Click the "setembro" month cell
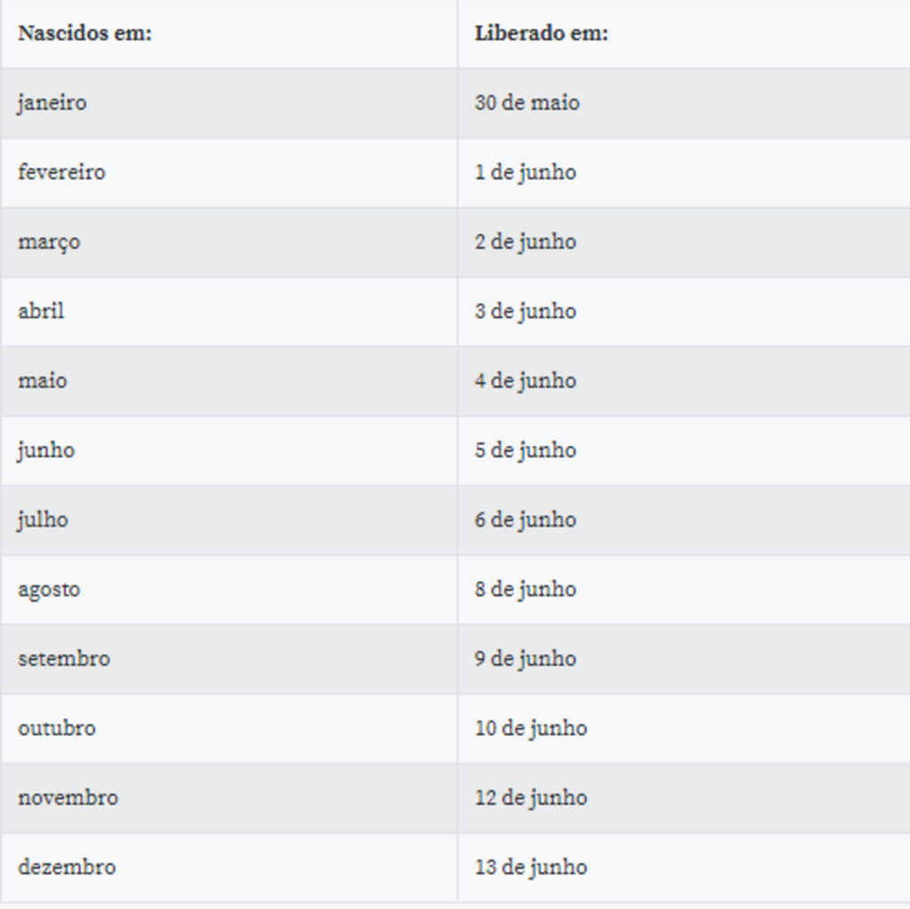This screenshot has height=909, width=910. pos(64,658)
